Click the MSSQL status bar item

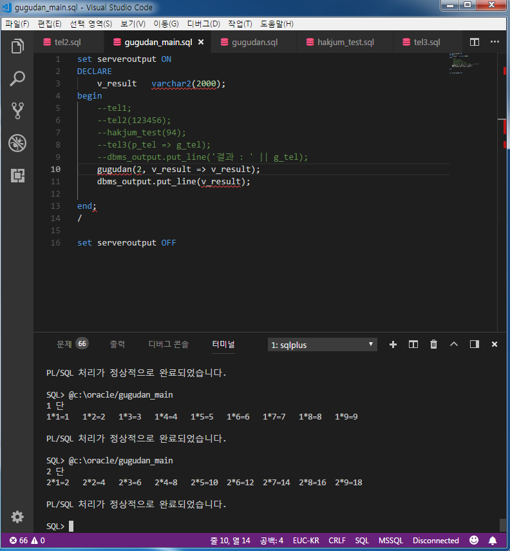tap(391, 541)
